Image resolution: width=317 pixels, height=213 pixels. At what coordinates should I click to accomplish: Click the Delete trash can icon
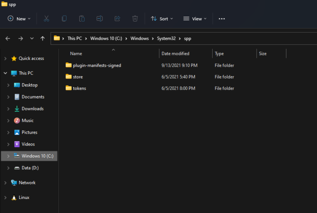(x=135, y=19)
